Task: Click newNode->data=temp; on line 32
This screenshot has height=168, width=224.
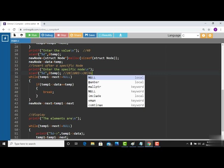Action: click(x=46, y=62)
